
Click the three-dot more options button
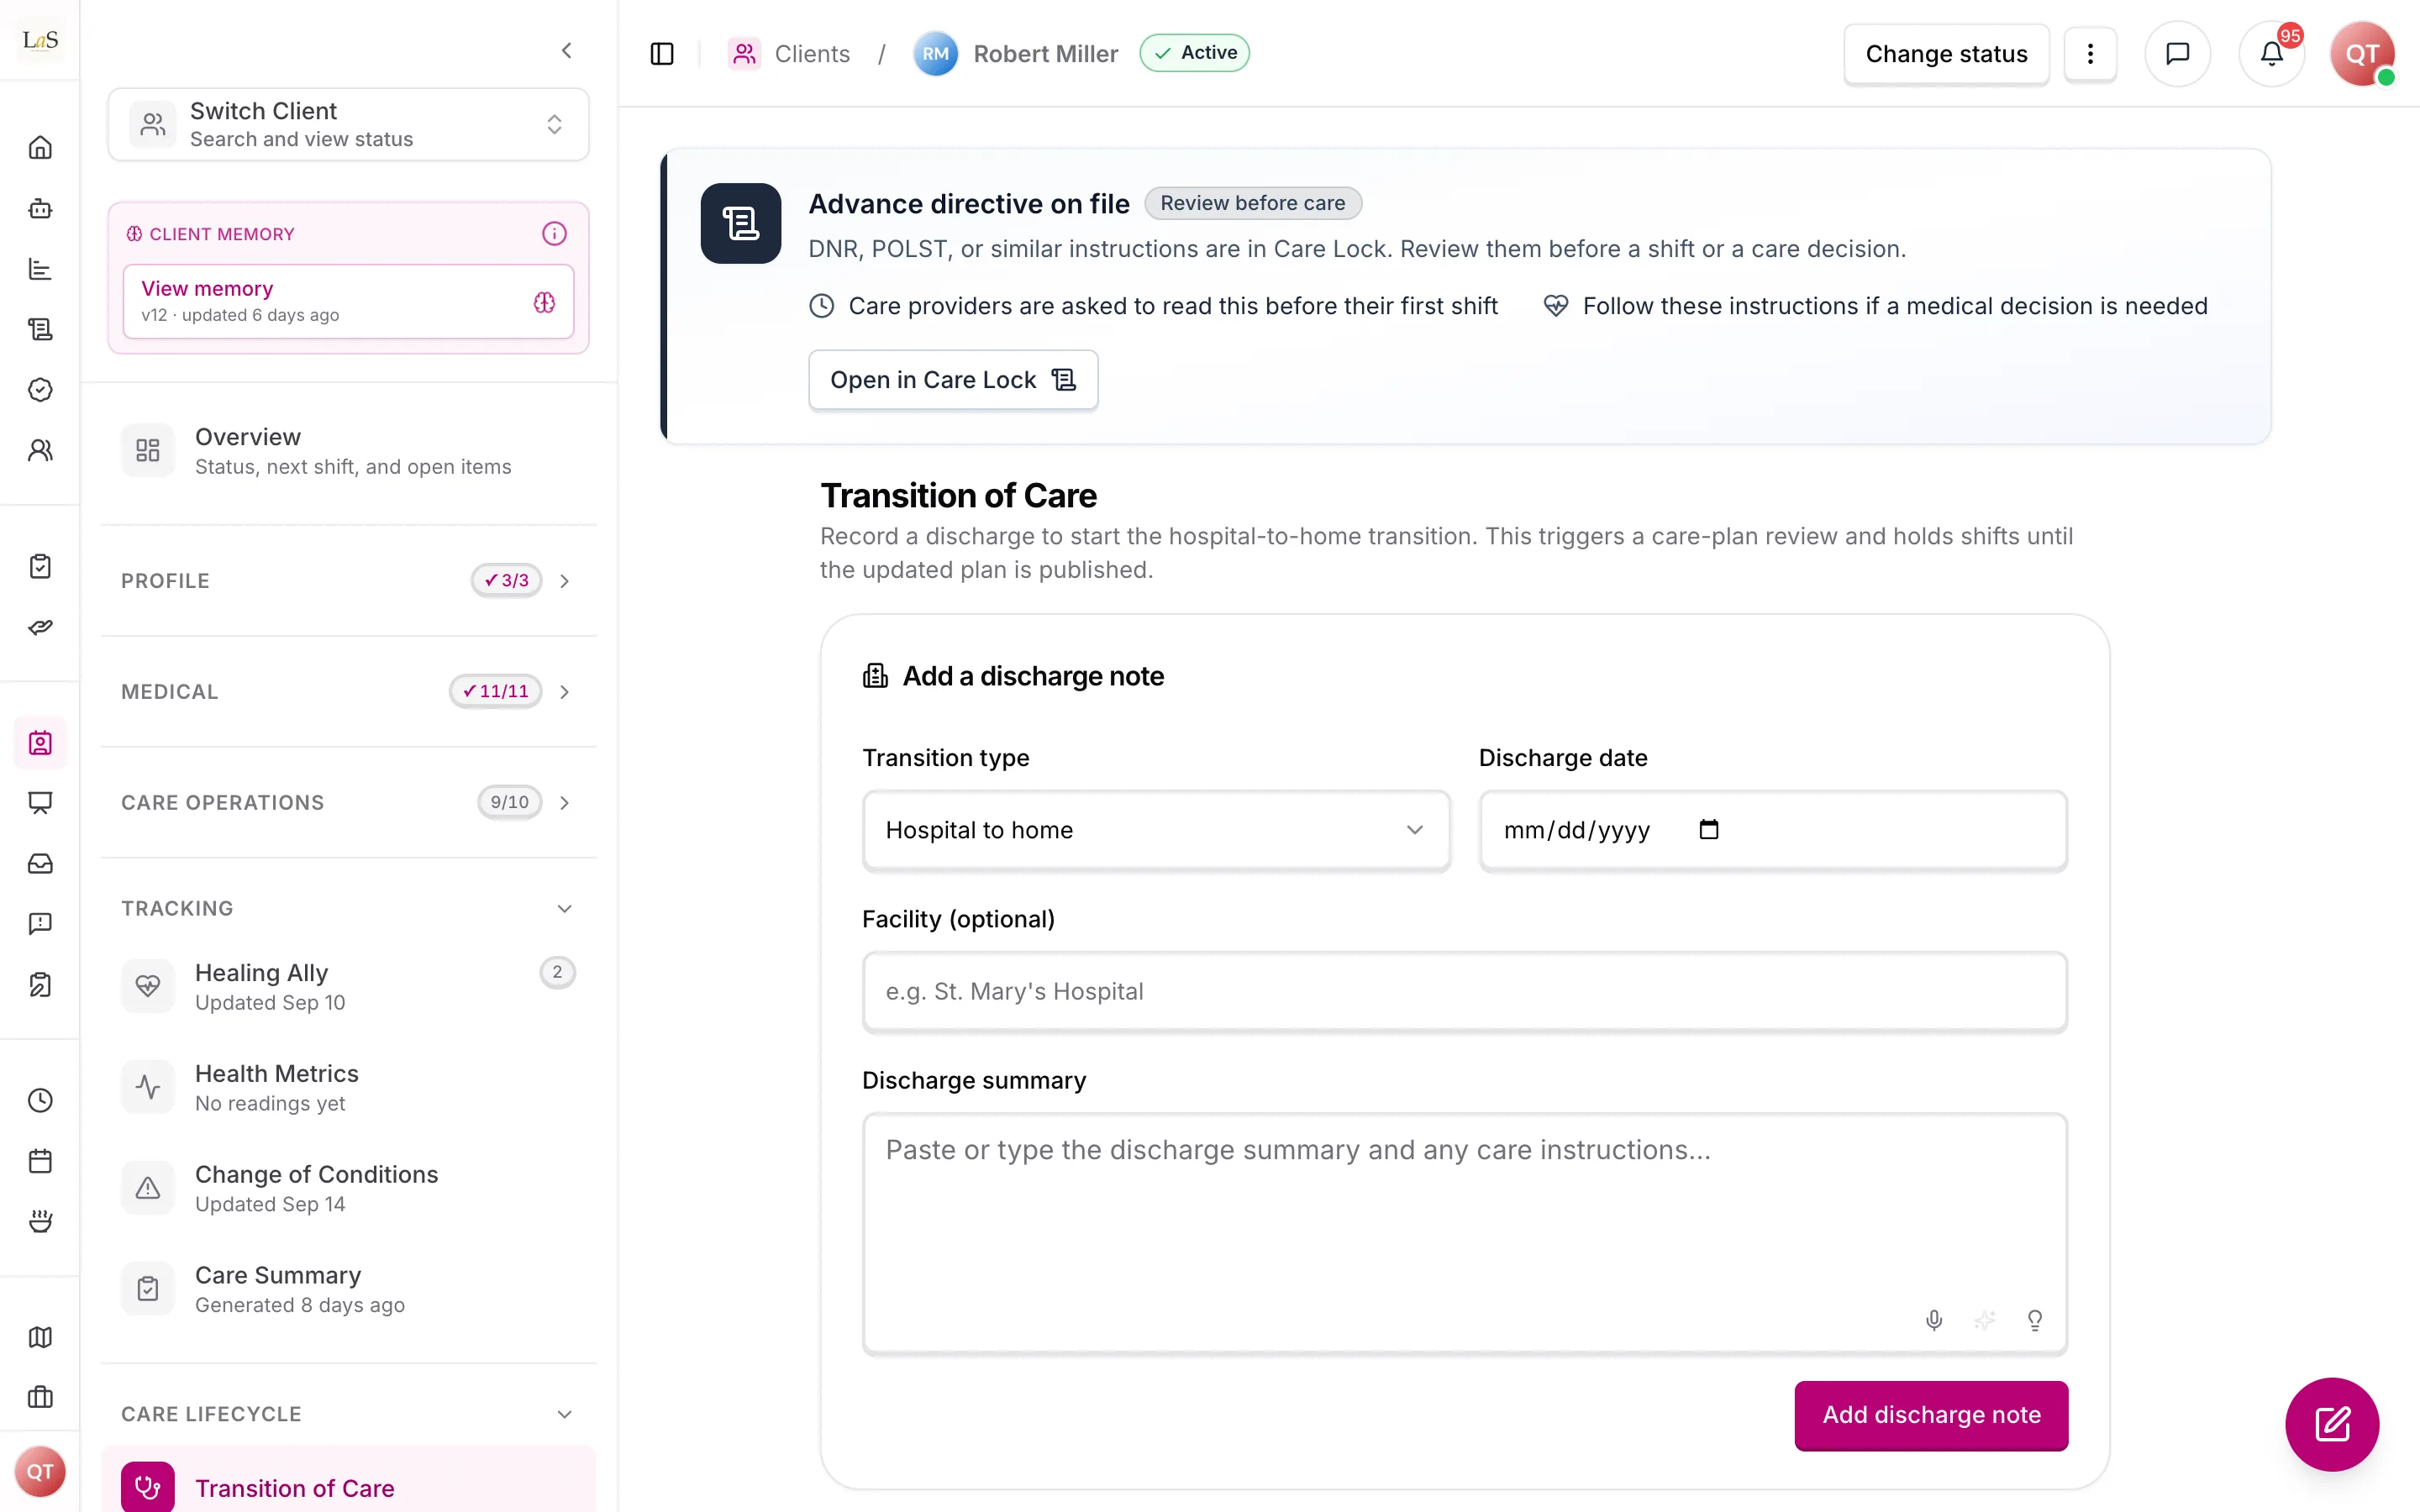click(x=2090, y=54)
